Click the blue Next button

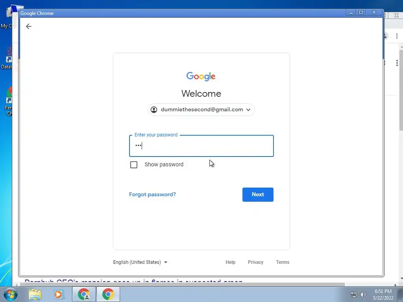[x=258, y=194]
